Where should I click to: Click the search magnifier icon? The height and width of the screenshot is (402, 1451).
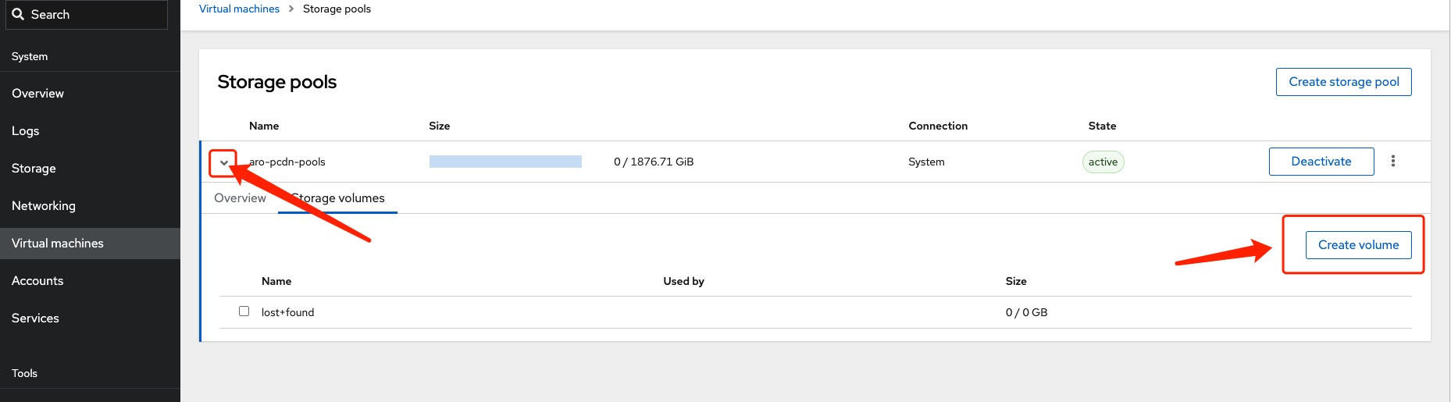tap(18, 14)
